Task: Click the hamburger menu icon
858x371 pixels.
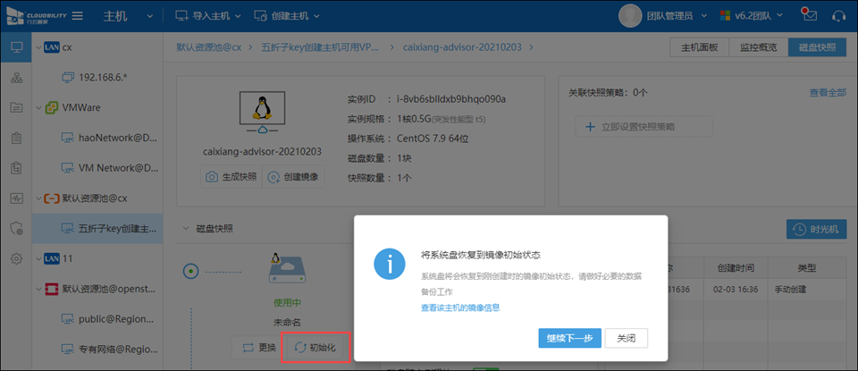Action: pyautogui.click(x=78, y=16)
